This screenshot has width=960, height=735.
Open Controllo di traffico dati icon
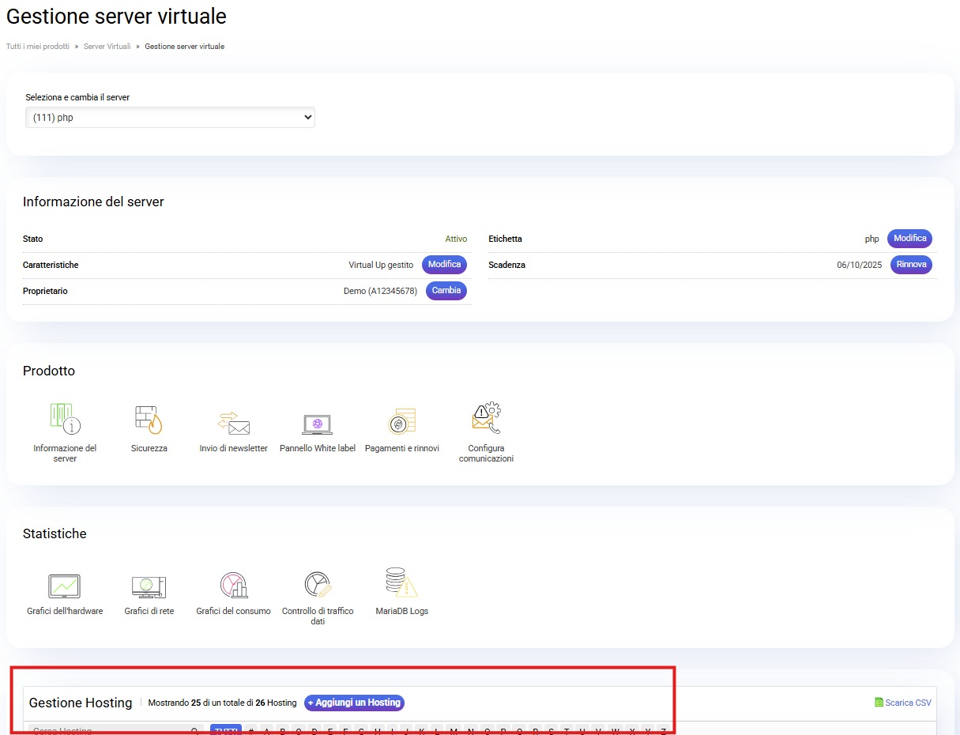click(x=318, y=585)
